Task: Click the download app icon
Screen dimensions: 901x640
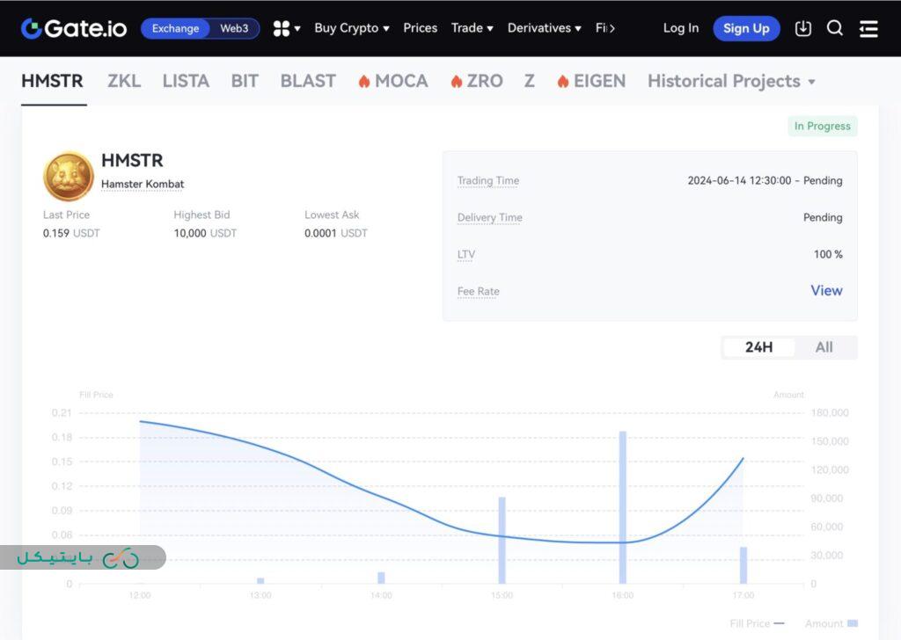Action: (802, 27)
